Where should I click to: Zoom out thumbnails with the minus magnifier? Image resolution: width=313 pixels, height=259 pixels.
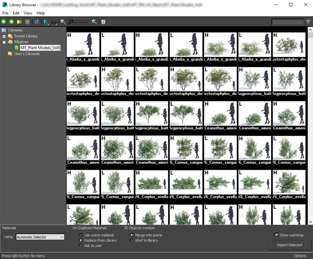coord(63,22)
